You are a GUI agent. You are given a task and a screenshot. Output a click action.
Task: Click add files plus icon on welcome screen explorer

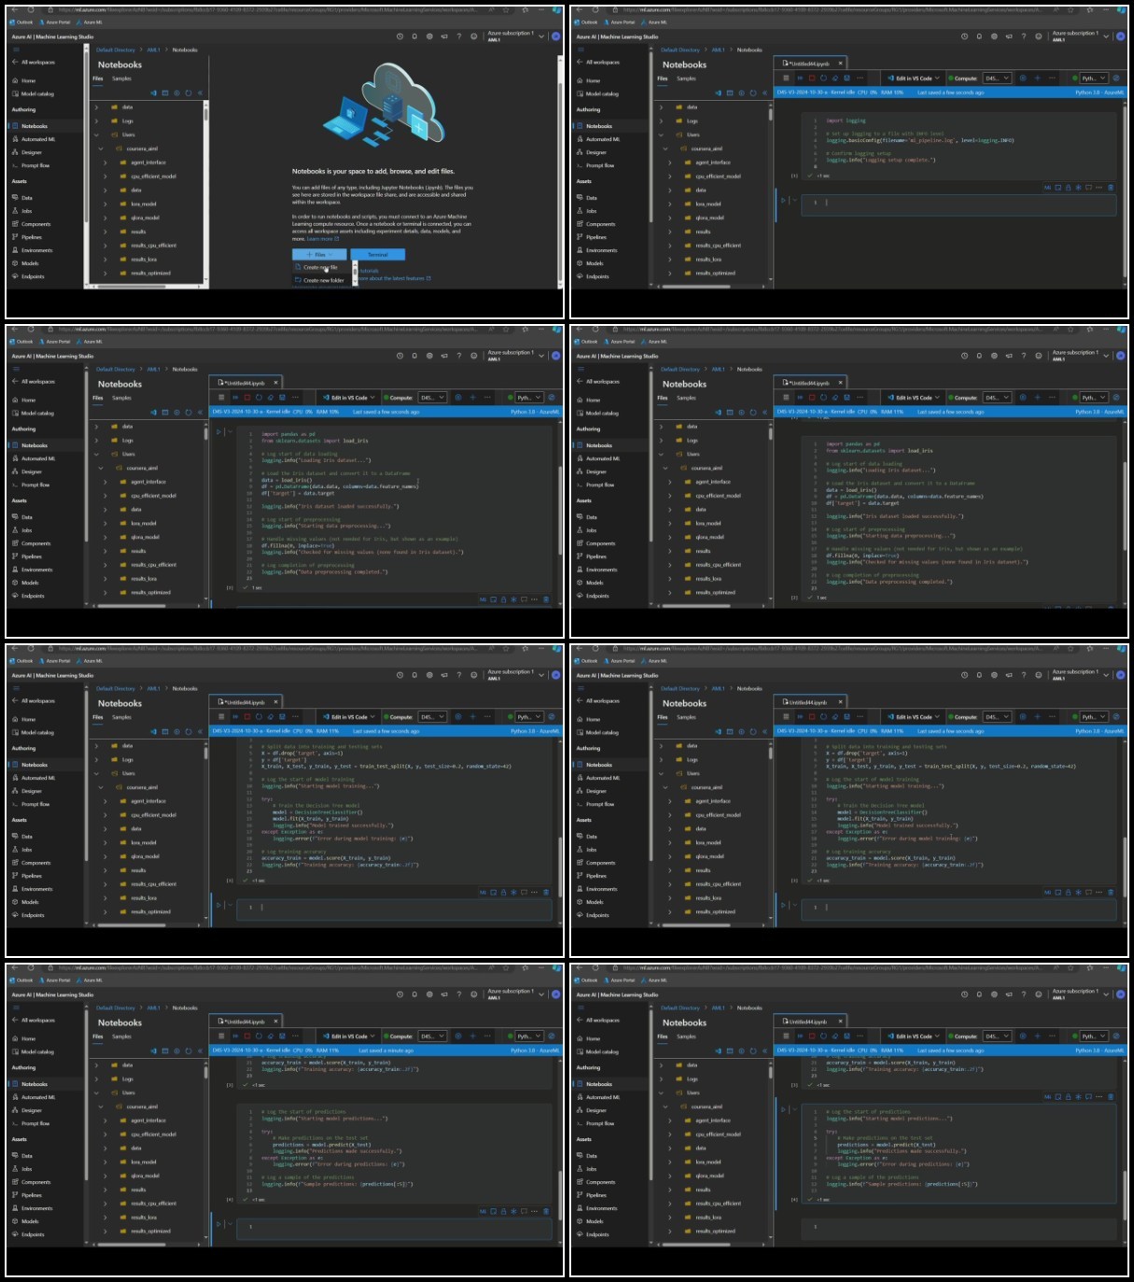177,93
